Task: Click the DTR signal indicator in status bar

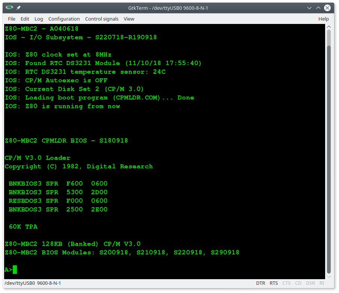Action: pyautogui.click(x=261, y=283)
